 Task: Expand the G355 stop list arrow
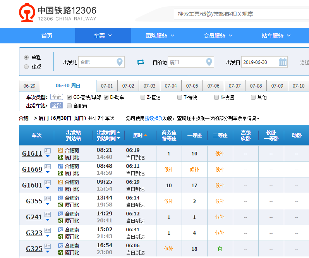pyautogui.click(x=48, y=204)
